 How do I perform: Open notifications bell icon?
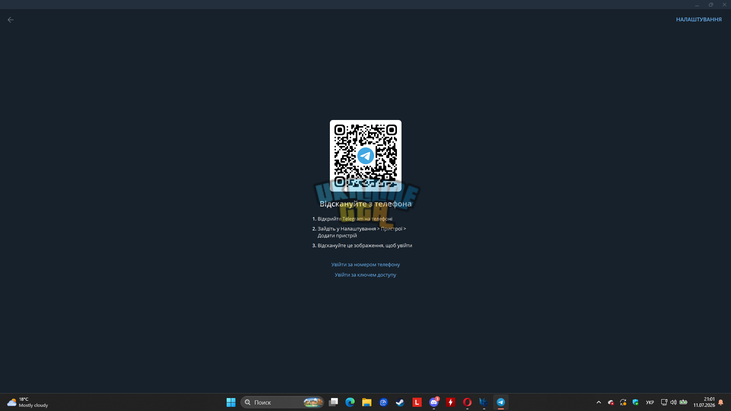click(x=721, y=402)
